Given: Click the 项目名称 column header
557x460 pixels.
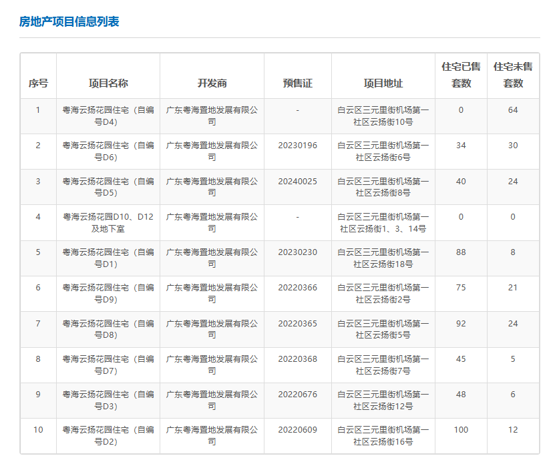Looking at the screenshot, I should 108,83.
